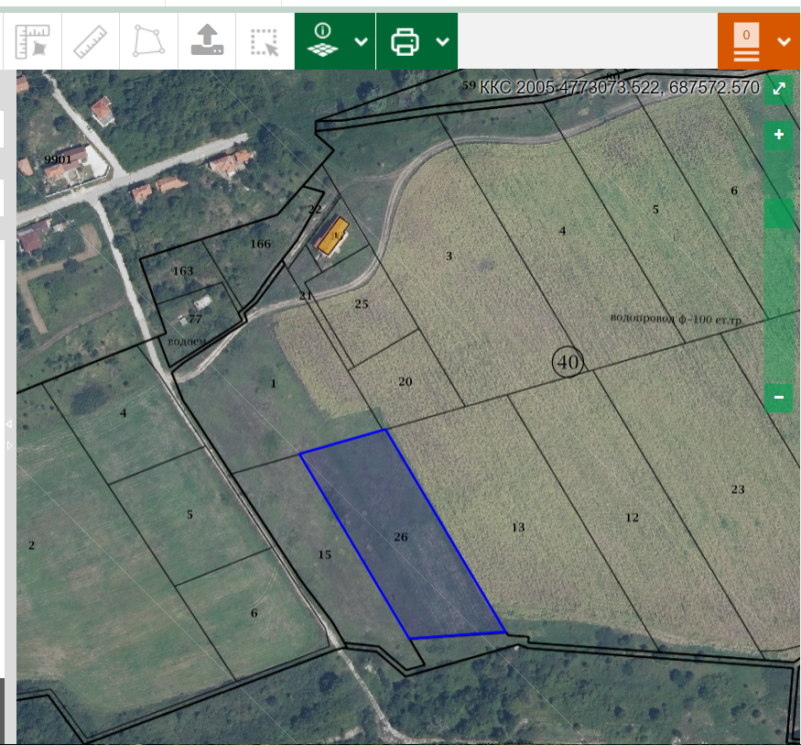Expand side panel with right arrow
The width and height of the screenshot is (801, 745).
[8, 445]
